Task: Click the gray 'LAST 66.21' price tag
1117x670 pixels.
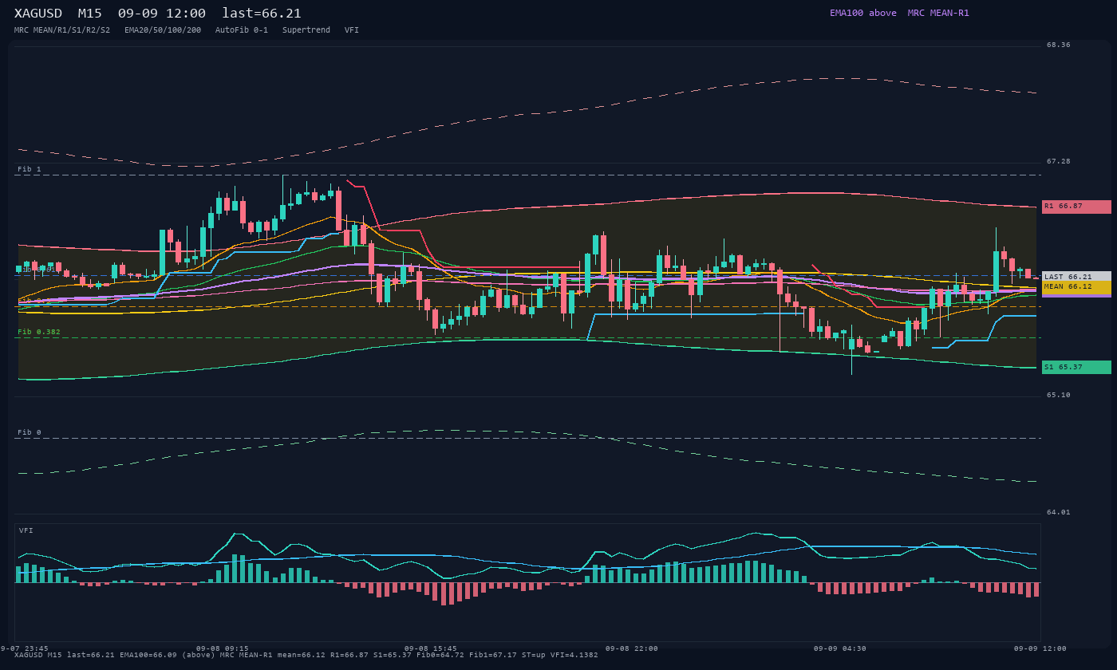Action: point(1076,277)
